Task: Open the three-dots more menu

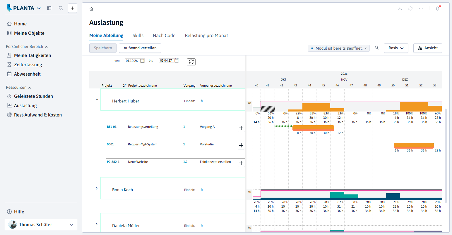Action: [421, 8]
